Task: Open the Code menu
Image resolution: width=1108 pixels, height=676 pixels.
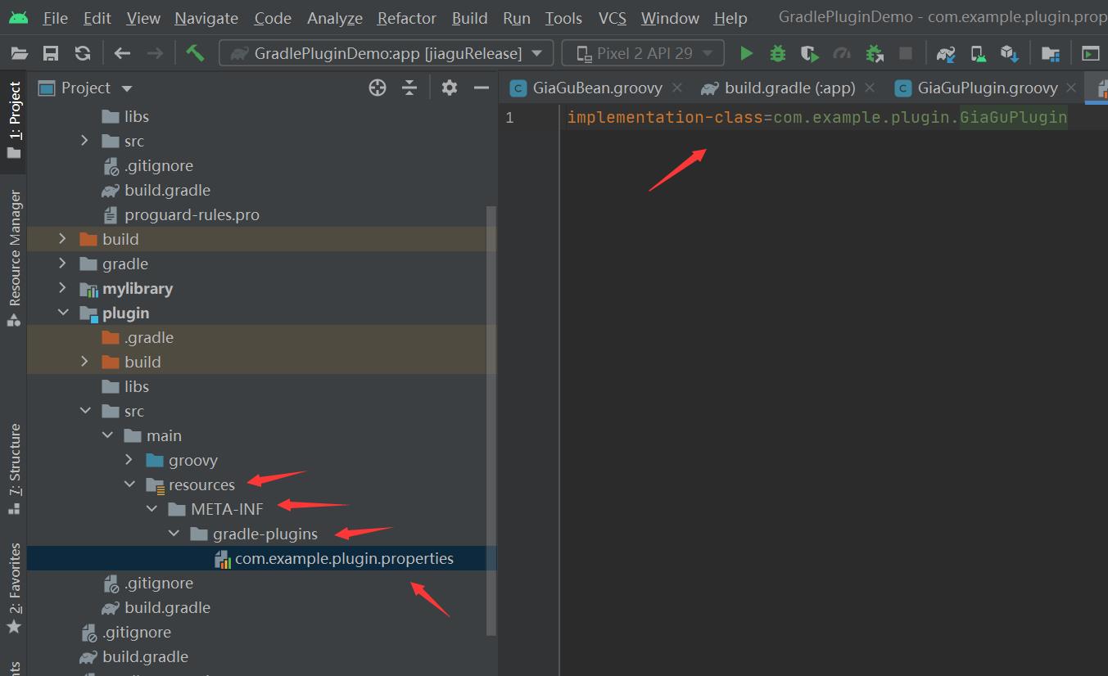Action: [273, 18]
